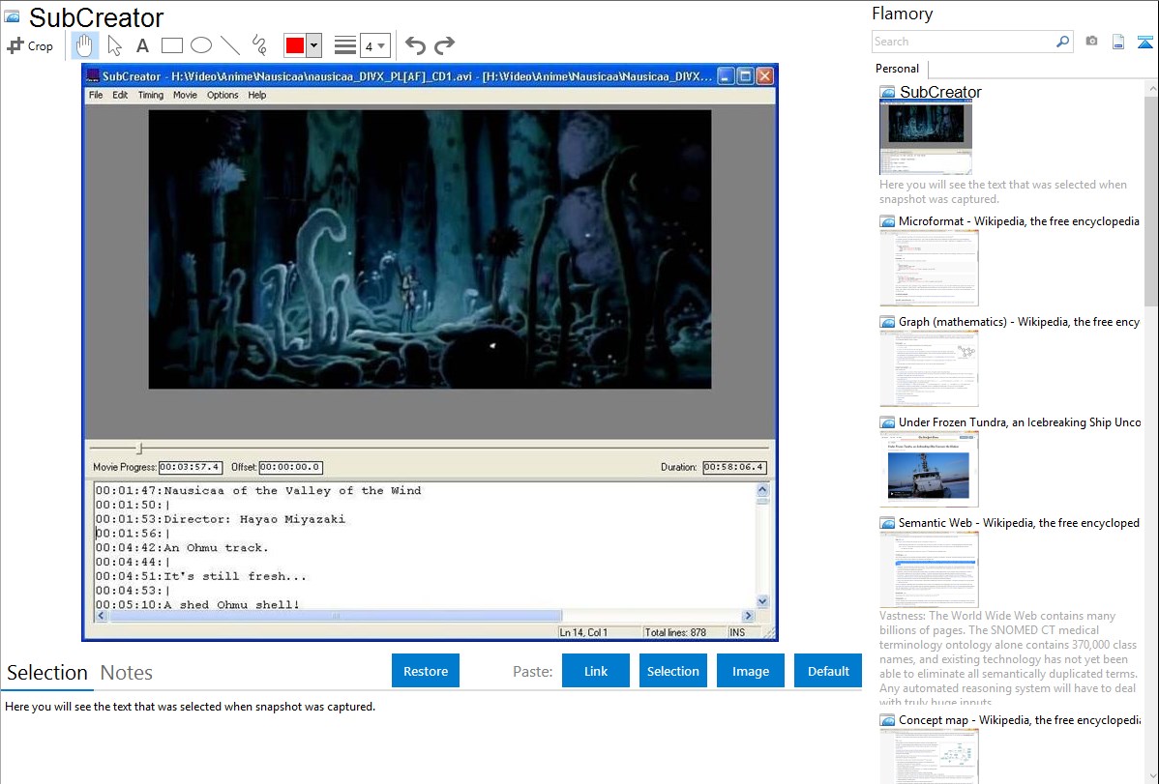The image size is (1159, 784).
Task: Open the Under Frozen Tundra snapshot thumbnail
Action: pyautogui.click(x=929, y=469)
